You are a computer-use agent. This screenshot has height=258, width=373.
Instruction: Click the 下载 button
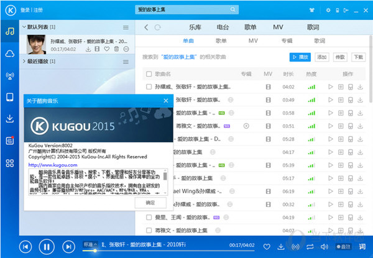click(358, 57)
